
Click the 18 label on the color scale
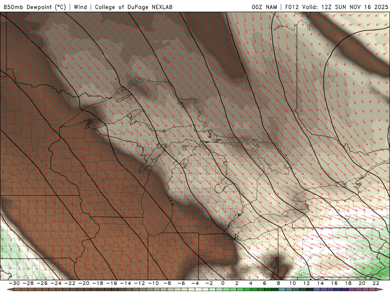click(348, 283)
